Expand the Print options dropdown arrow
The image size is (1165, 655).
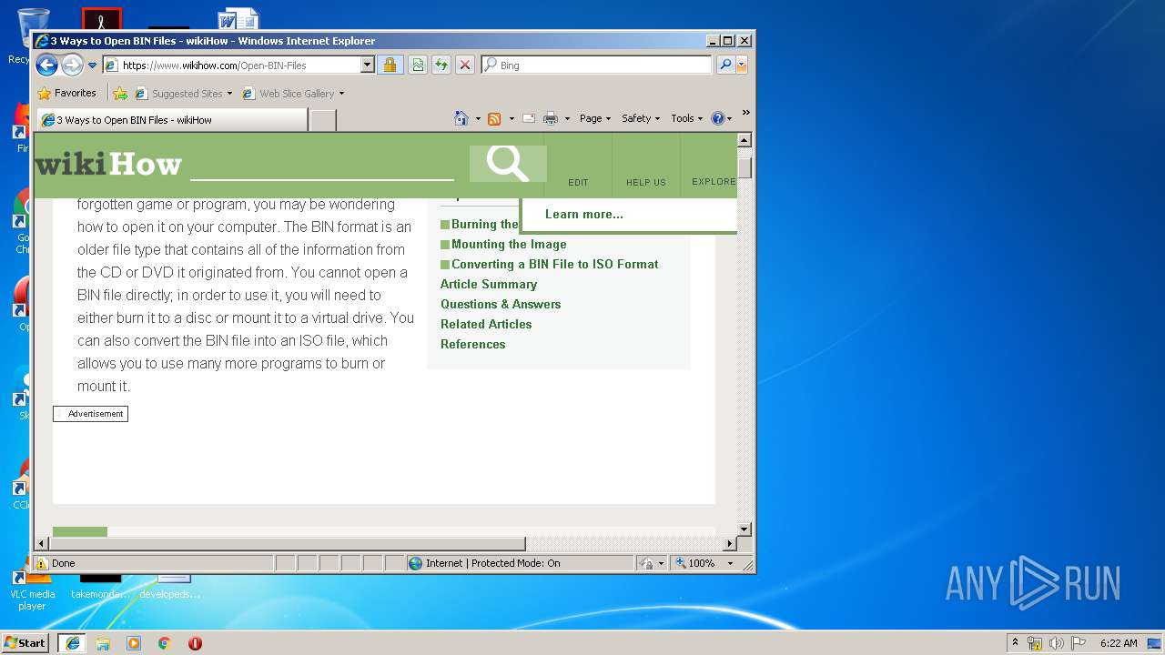click(x=567, y=118)
